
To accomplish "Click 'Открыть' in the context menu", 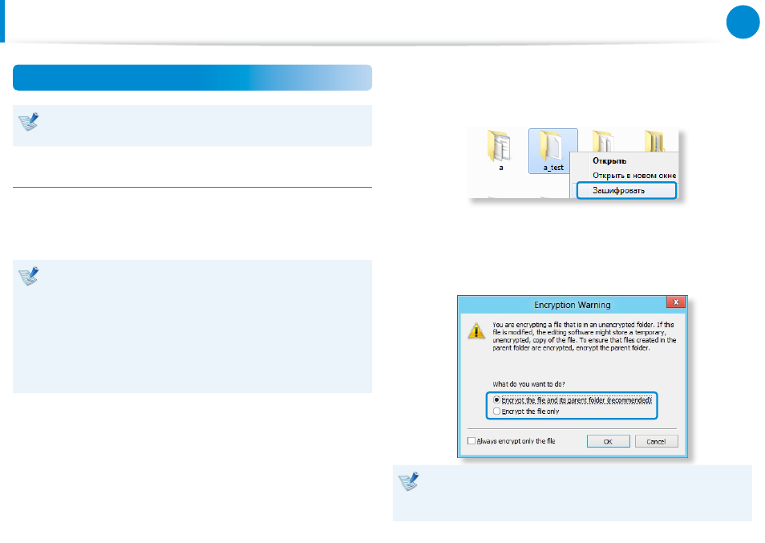I will (x=609, y=161).
